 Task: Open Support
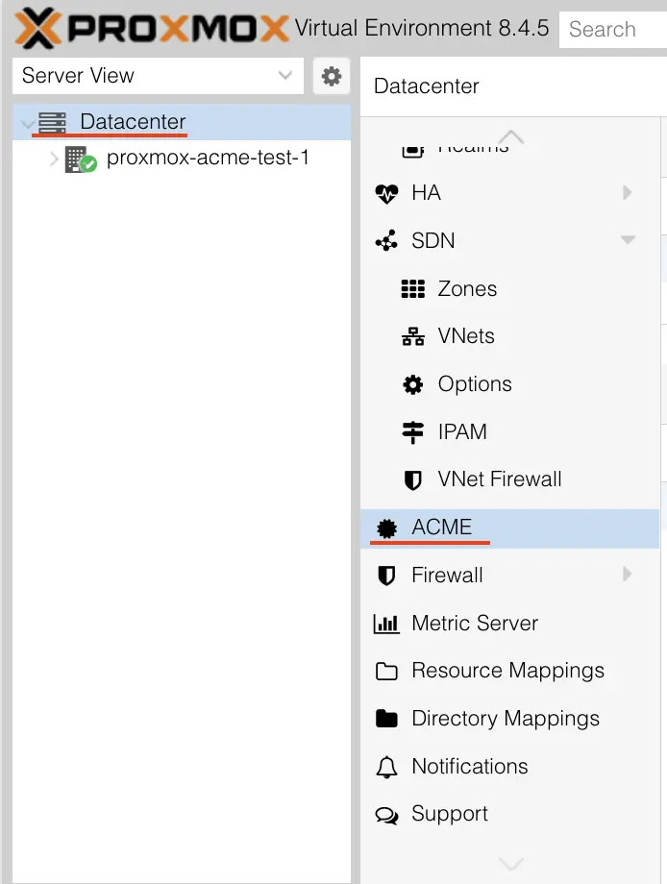(450, 814)
